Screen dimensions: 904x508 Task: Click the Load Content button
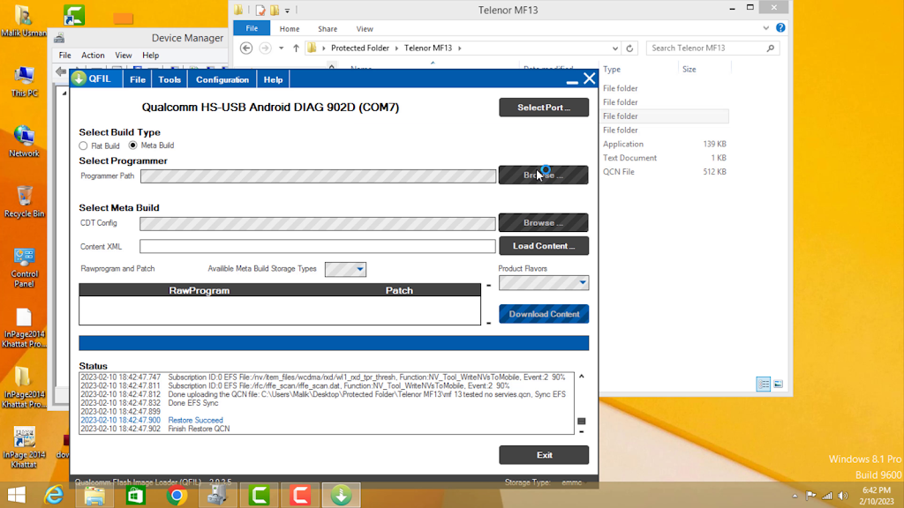coord(544,246)
